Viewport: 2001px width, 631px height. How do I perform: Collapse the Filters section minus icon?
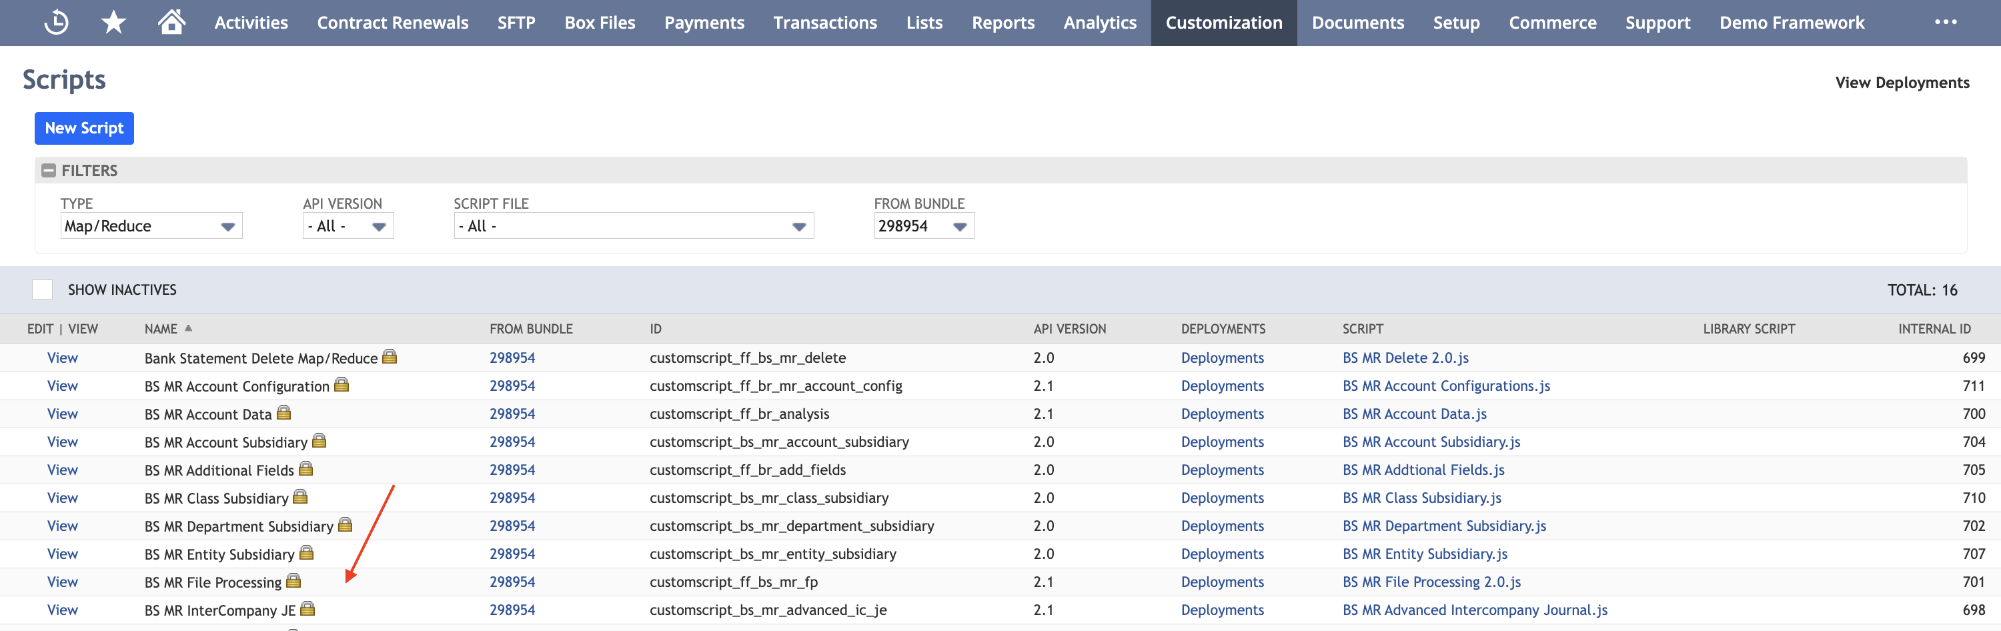click(x=48, y=170)
